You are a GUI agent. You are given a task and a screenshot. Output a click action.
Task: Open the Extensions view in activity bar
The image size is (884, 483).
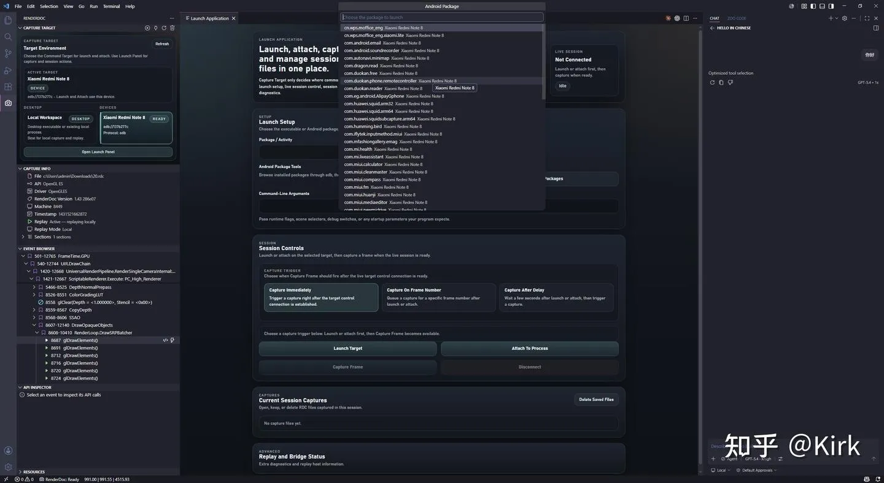pyautogui.click(x=8, y=87)
